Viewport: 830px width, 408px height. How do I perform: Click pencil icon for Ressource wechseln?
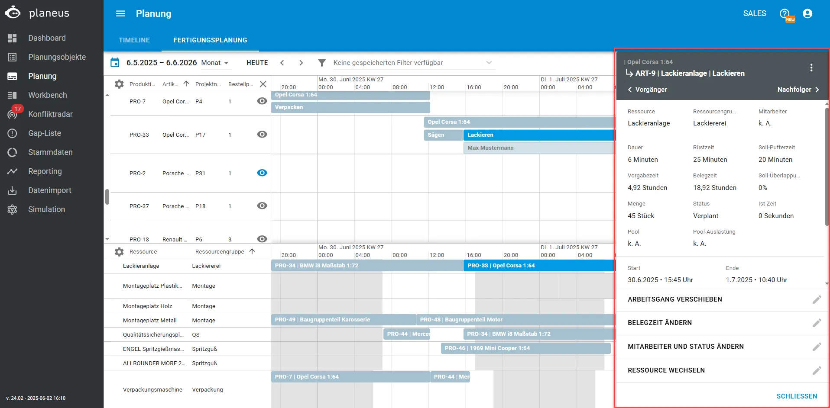[817, 370]
